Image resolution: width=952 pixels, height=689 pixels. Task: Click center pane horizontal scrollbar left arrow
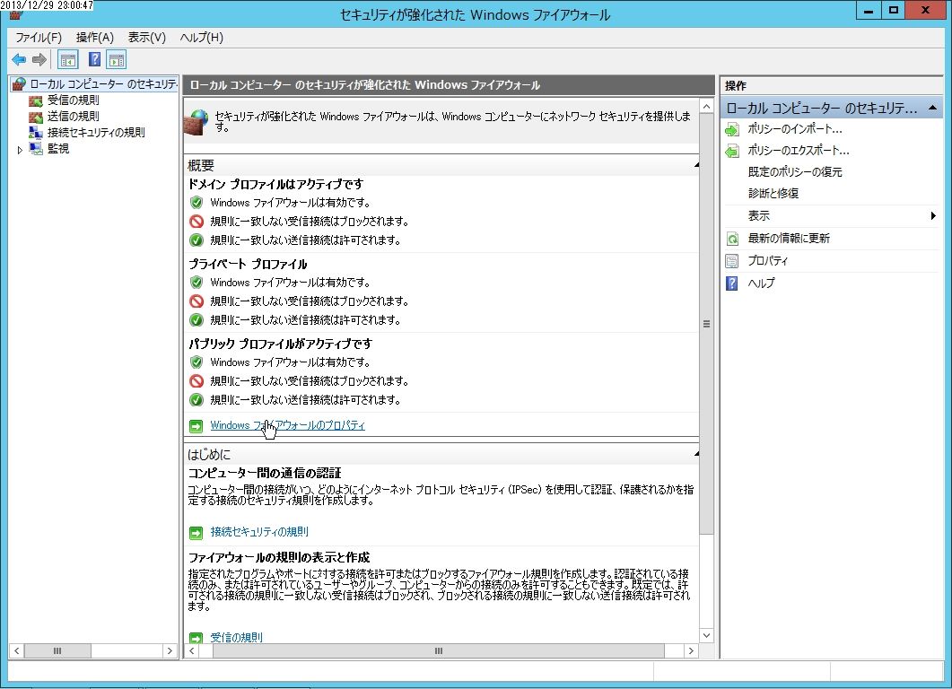tap(192, 650)
